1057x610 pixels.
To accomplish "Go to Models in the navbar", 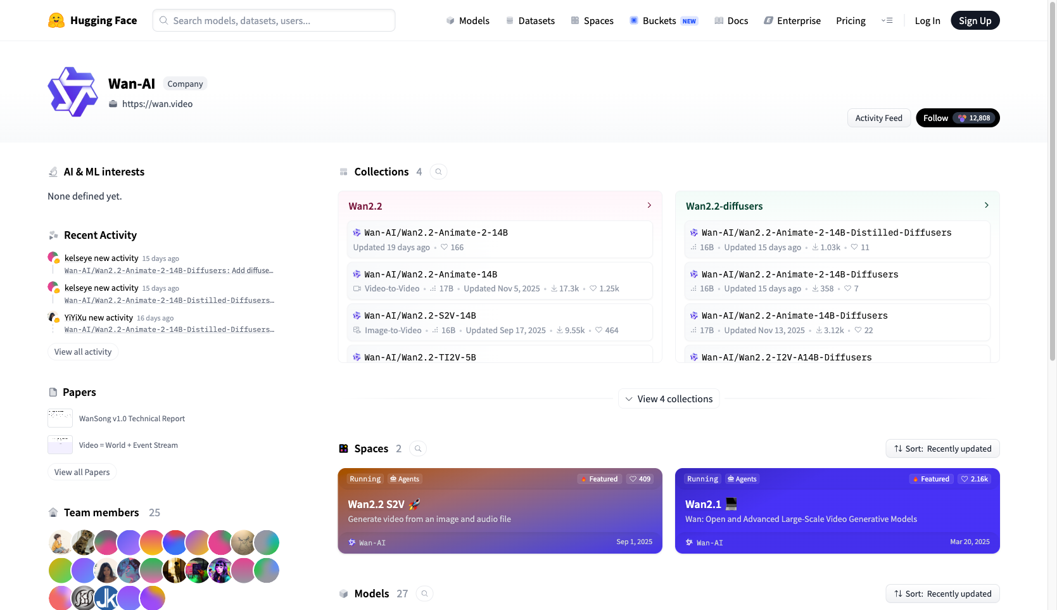I will tap(467, 21).
